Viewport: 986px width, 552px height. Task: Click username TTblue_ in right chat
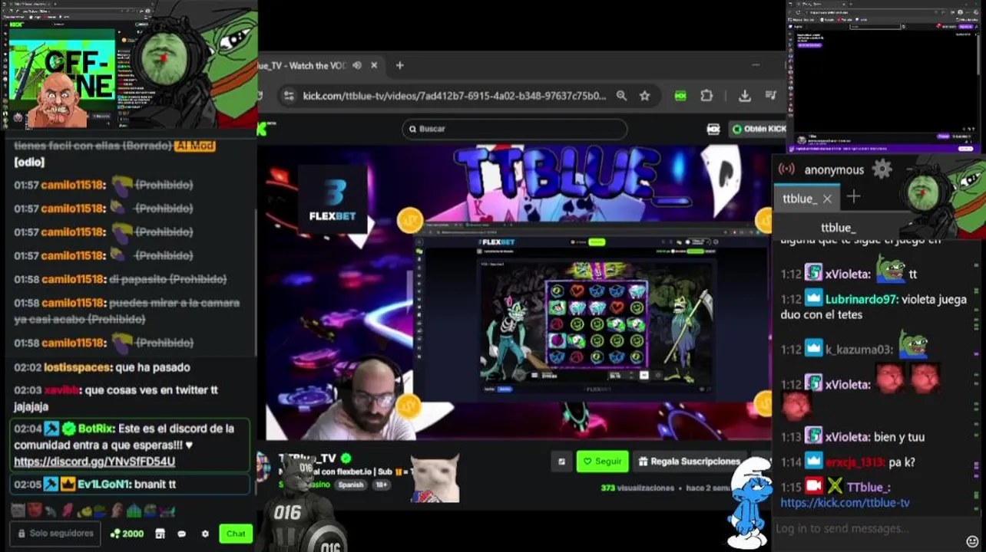[x=869, y=488]
